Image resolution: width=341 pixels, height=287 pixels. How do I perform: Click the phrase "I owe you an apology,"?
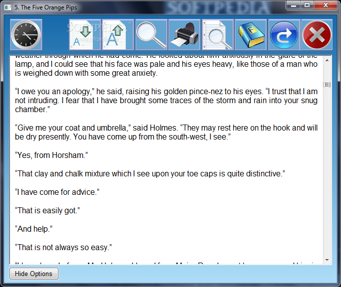pyautogui.click(x=54, y=92)
